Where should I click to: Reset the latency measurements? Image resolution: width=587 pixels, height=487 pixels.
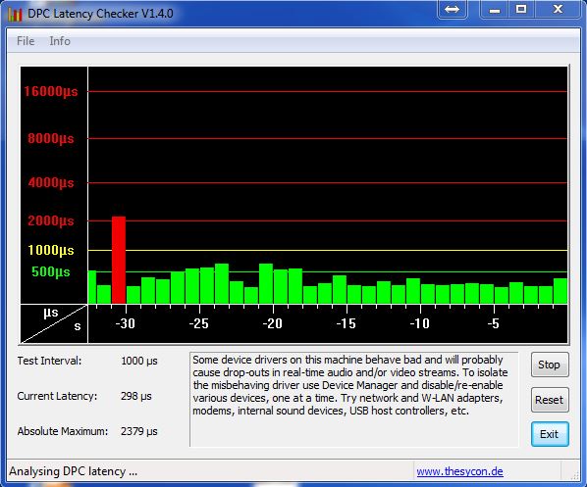(550, 400)
